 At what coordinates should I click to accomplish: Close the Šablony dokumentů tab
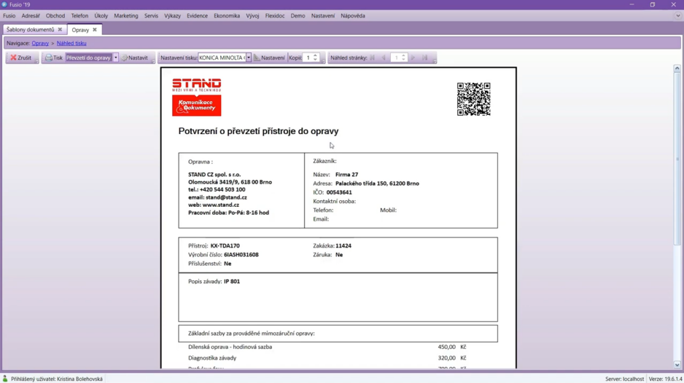coord(60,29)
